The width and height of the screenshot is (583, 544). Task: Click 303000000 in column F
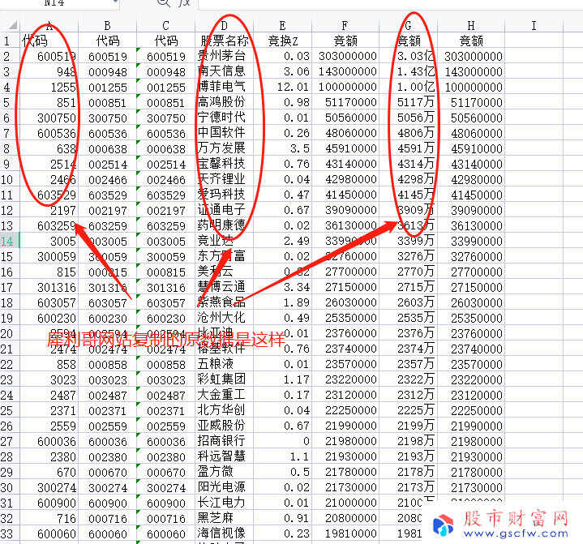345,56
